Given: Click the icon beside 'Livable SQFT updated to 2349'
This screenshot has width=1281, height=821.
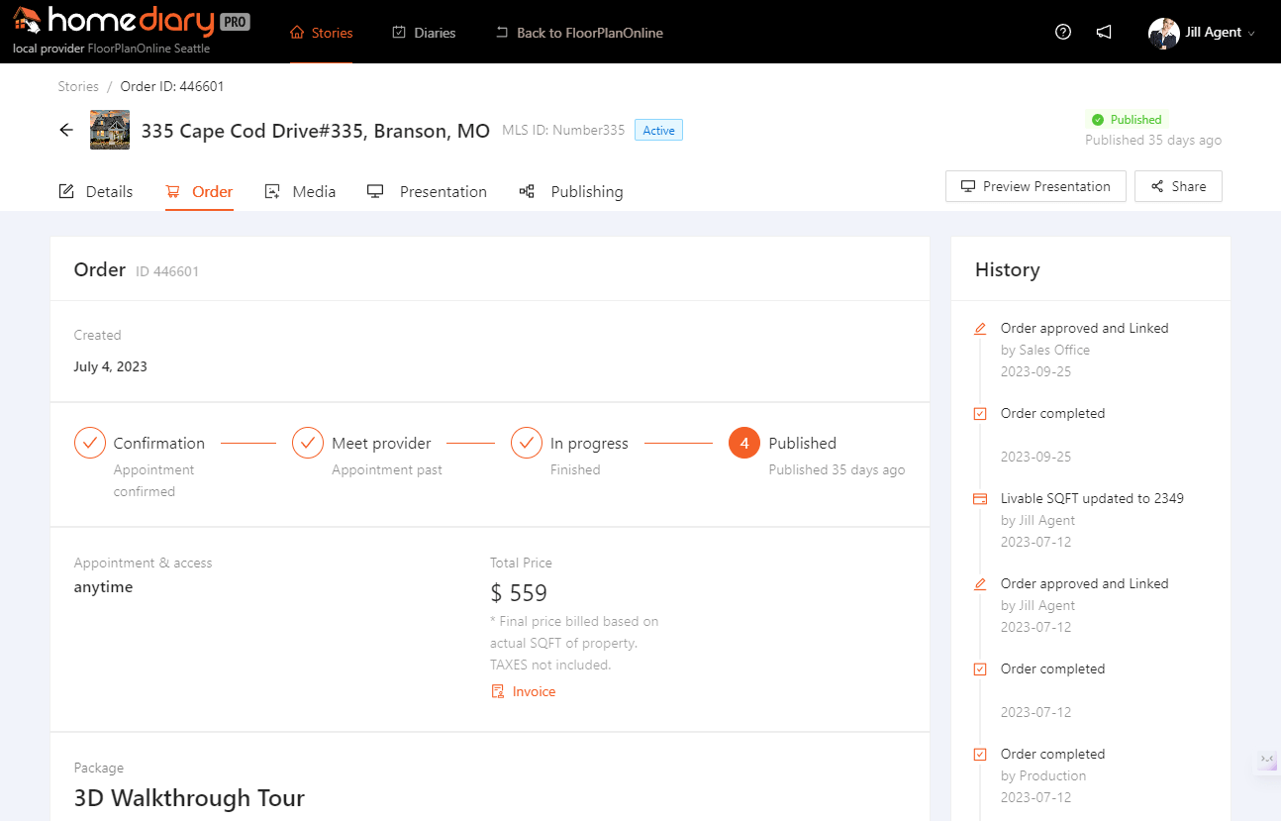Looking at the screenshot, I should (x=979, y=498).
